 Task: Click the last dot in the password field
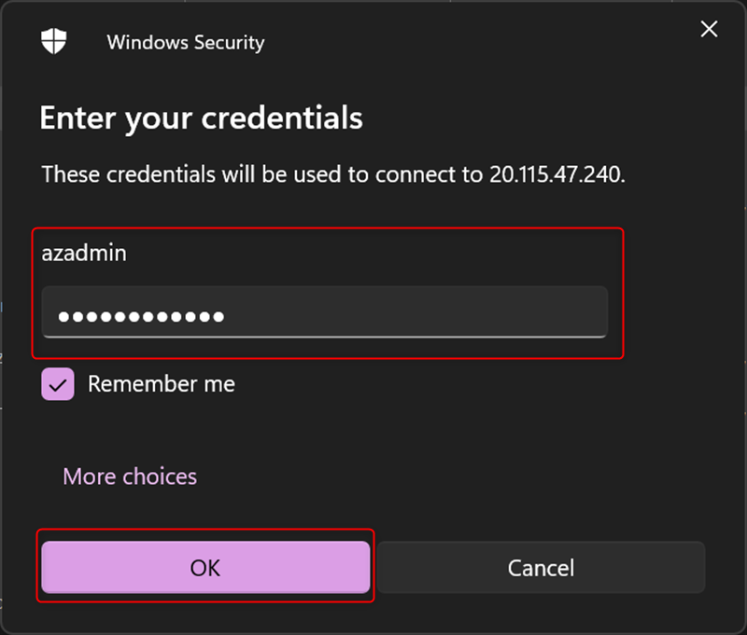218,317
